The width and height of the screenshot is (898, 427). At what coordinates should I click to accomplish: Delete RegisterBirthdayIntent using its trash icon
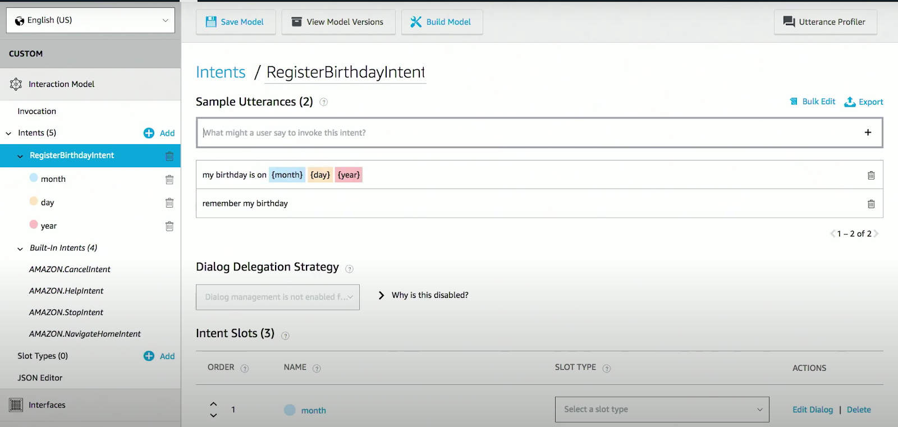[x=169, y=156]
